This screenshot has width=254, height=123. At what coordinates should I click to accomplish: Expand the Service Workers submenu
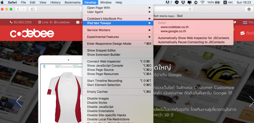tap(118, 30)
